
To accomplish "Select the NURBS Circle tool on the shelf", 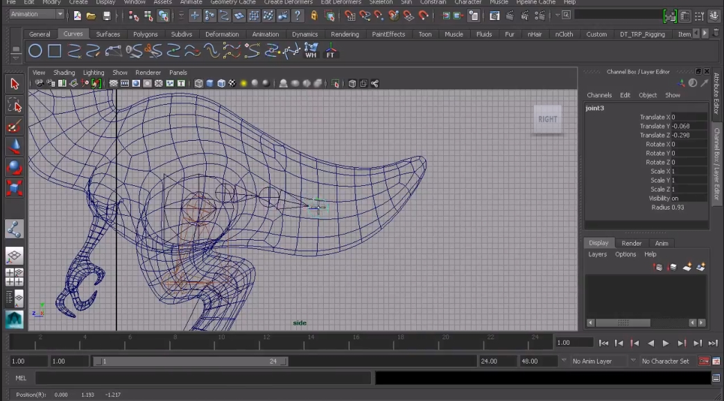I will 35,51.
